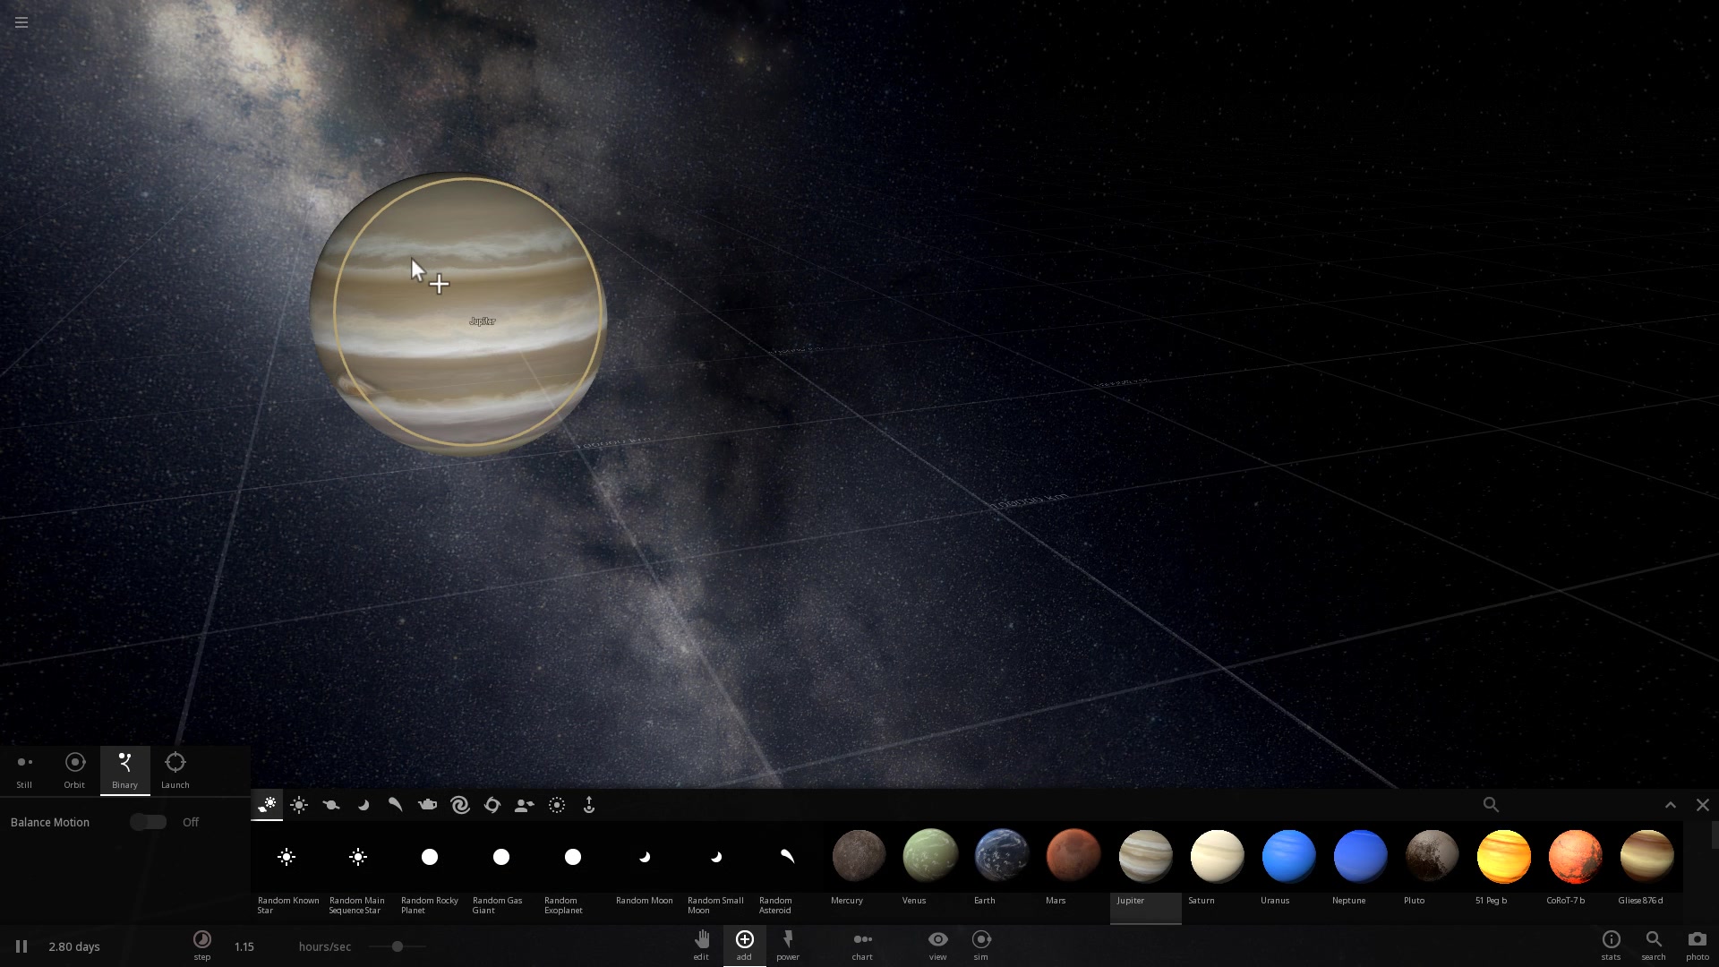1719x967 pixels.
Task: Close the add objects panel
Action: (x=1703, y=805)
